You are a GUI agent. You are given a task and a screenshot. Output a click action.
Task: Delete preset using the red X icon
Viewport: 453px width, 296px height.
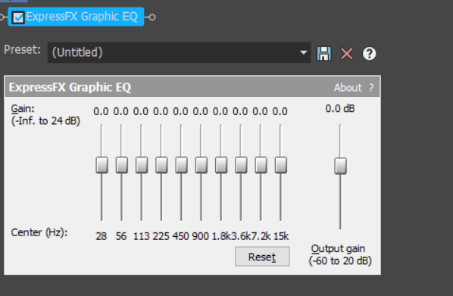pyautogui.click(x=346, y=54)
